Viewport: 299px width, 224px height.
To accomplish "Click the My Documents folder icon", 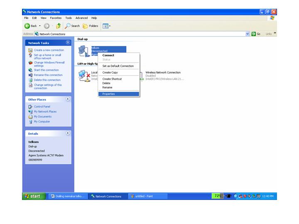I will [x=30, y=117].
